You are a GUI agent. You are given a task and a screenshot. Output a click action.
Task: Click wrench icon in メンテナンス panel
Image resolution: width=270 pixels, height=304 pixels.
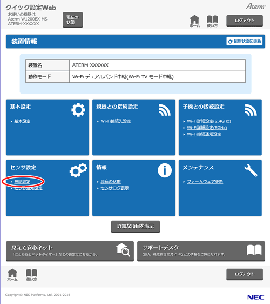[x=251, y=170]
